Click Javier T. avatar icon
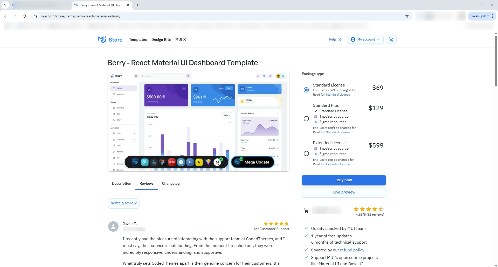 113,226
